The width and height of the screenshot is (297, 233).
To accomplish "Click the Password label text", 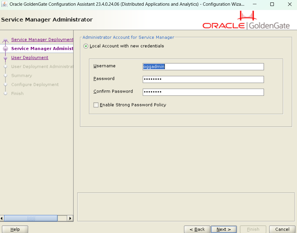I will click(x=104, y=79).
